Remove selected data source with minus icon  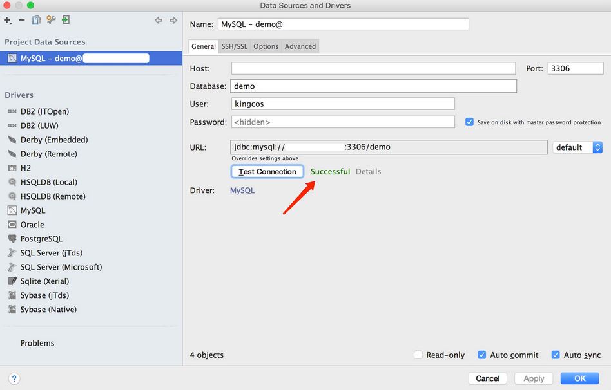pyautogui.click(x=22, y=20)
